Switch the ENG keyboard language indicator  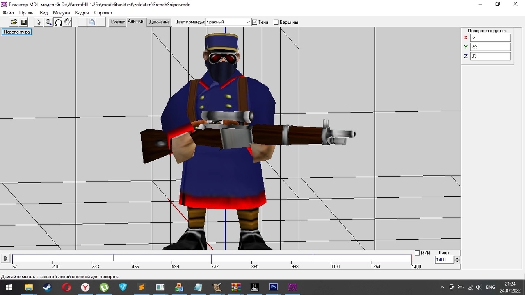pyautogui.click(x=491, y=287)
